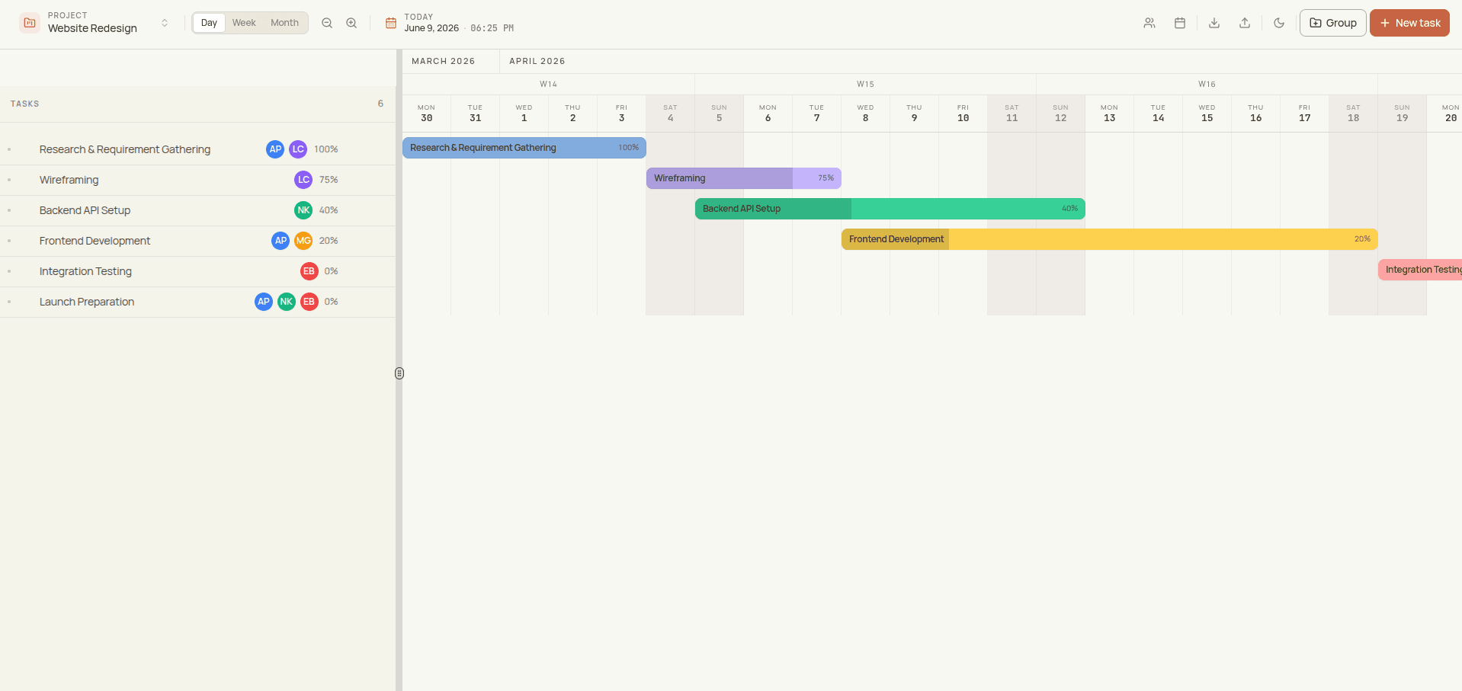Image resolution: width=1462 pixels, height=691 pixels.
Task: Click the FRI 17 date header
Action: point(1305,114)
